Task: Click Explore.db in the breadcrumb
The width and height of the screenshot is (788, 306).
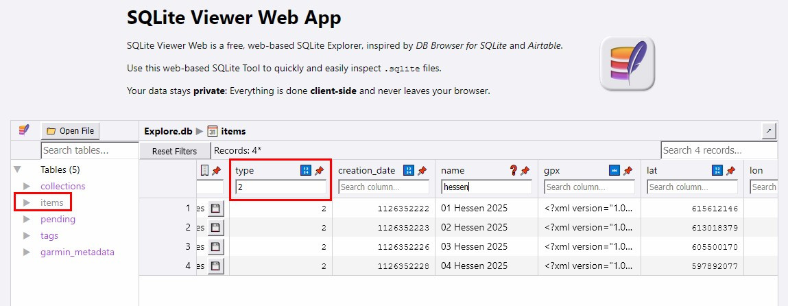Action: [x=168, y=131]
